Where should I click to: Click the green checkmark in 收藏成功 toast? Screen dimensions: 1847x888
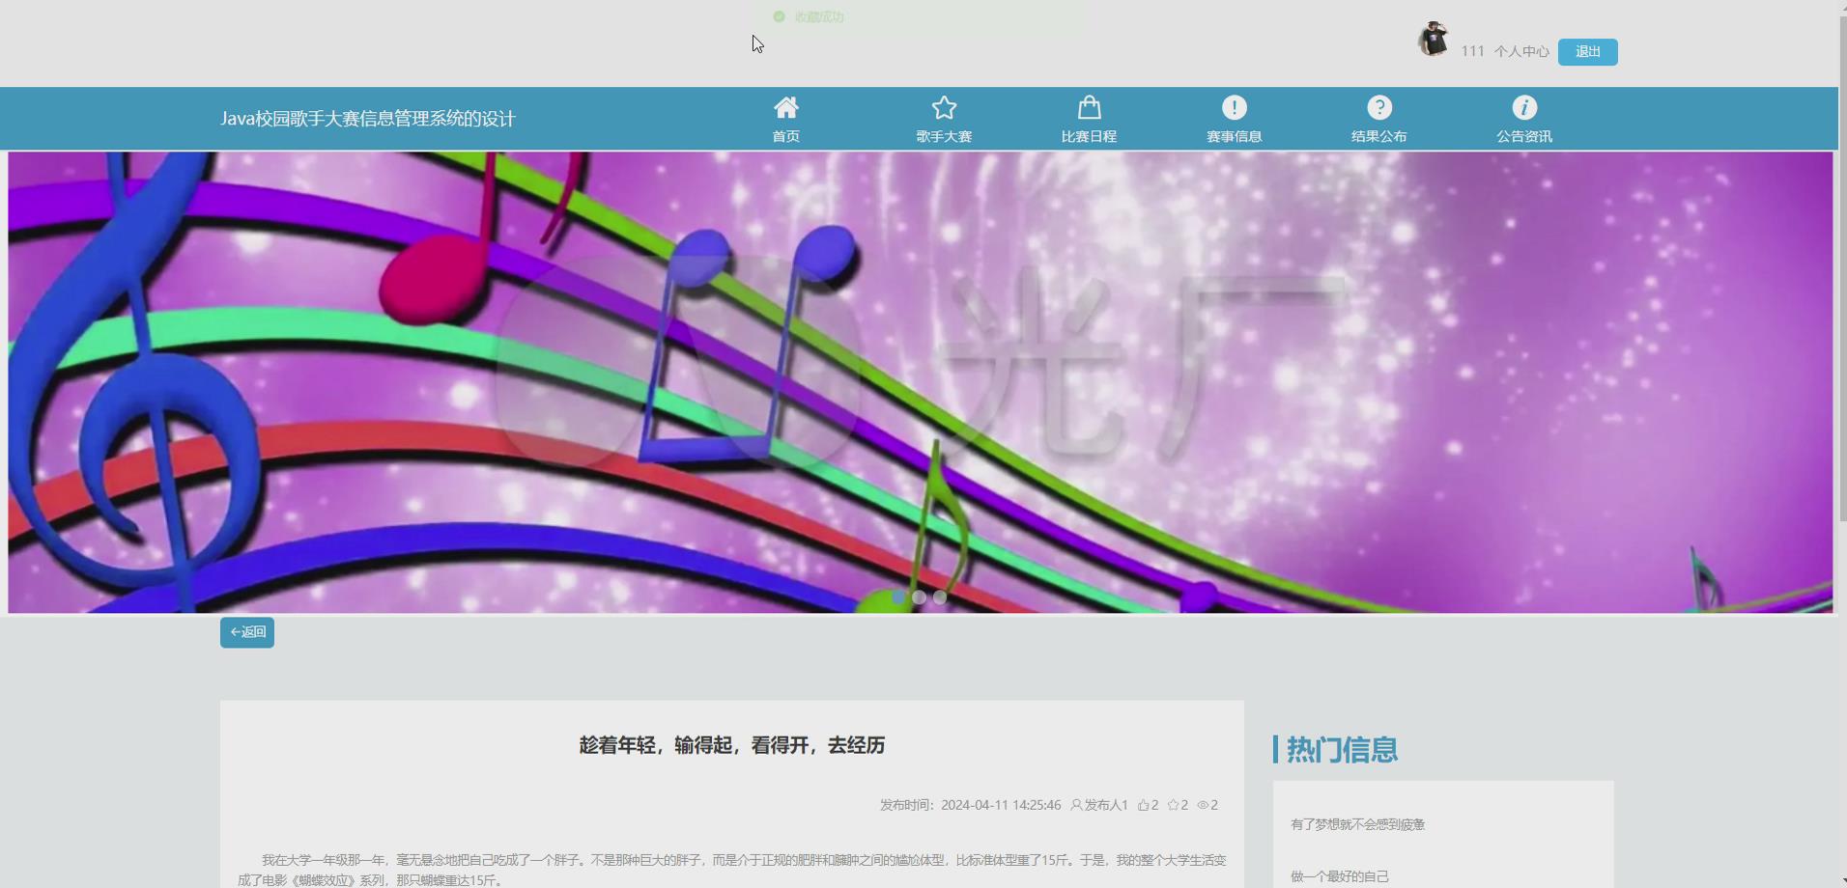[x=780, y=16]
